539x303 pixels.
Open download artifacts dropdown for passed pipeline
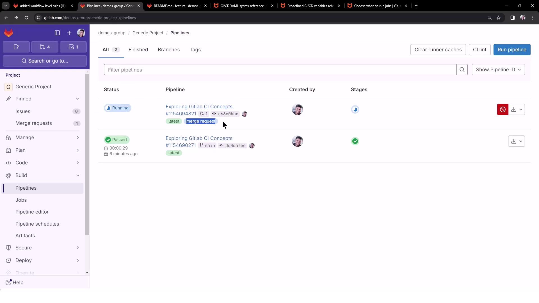coord(516,141)
